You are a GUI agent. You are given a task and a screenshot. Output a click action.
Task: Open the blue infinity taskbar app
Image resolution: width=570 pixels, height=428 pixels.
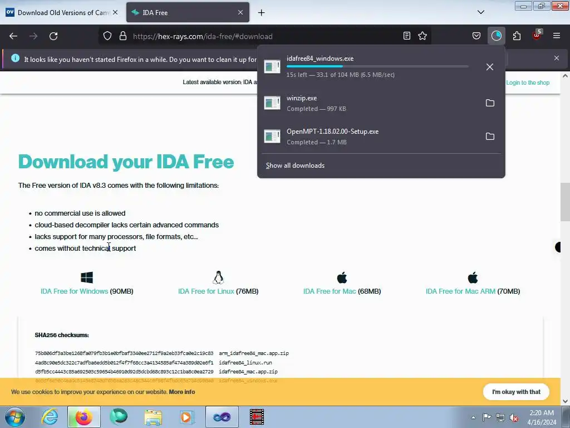[222, 417]
